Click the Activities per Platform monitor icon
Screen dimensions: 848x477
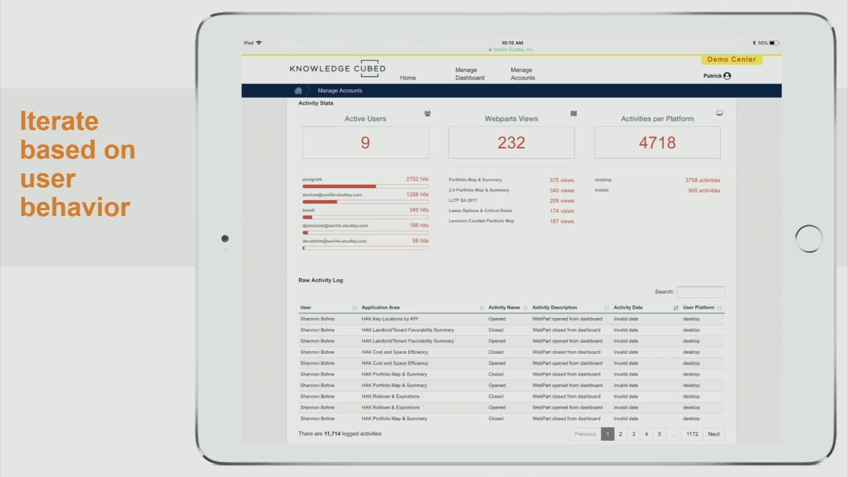pos(719,113)
